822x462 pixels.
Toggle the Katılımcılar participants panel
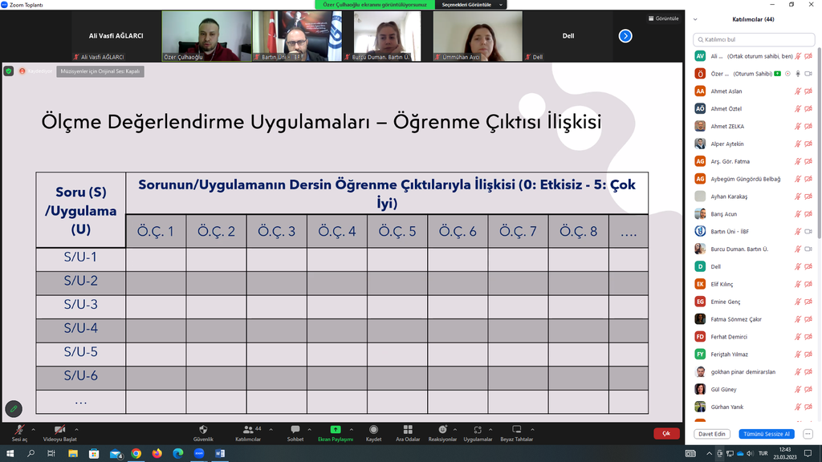pyautogui.click(x=247, y=430)
